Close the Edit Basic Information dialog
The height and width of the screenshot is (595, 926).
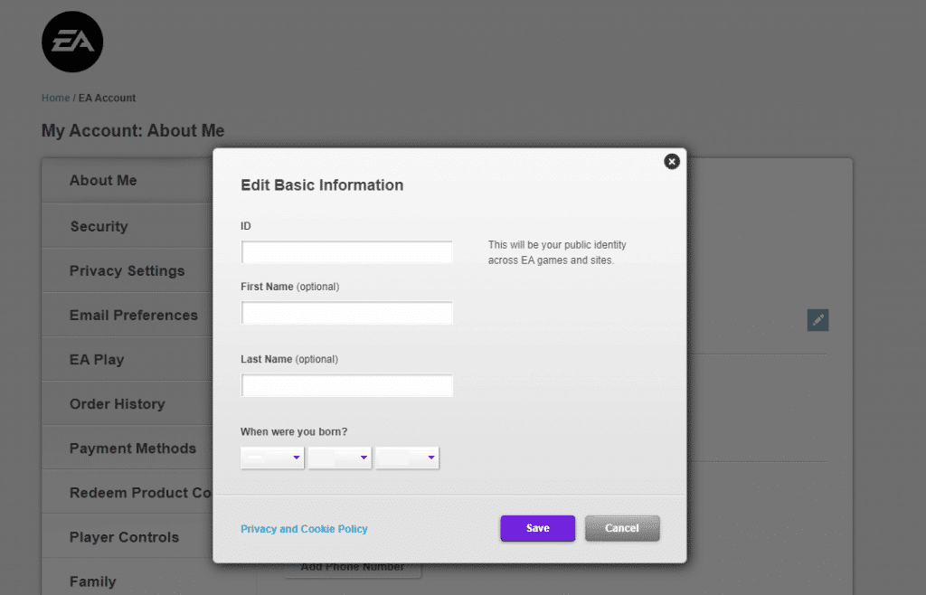point(672,161)
